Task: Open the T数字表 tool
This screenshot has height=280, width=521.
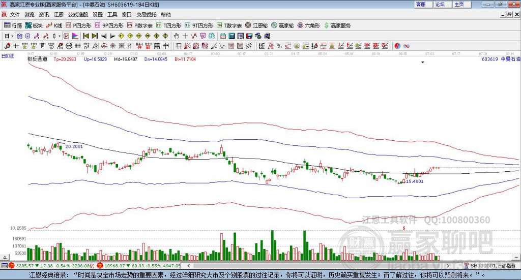Action: tap(229, 25)
